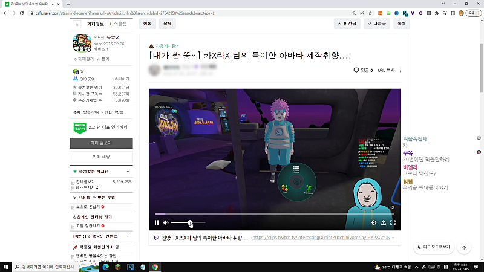The image size is (484, 272).
Task: Open the zoom magnifier icon in address bar
Action: pos(354,13)
